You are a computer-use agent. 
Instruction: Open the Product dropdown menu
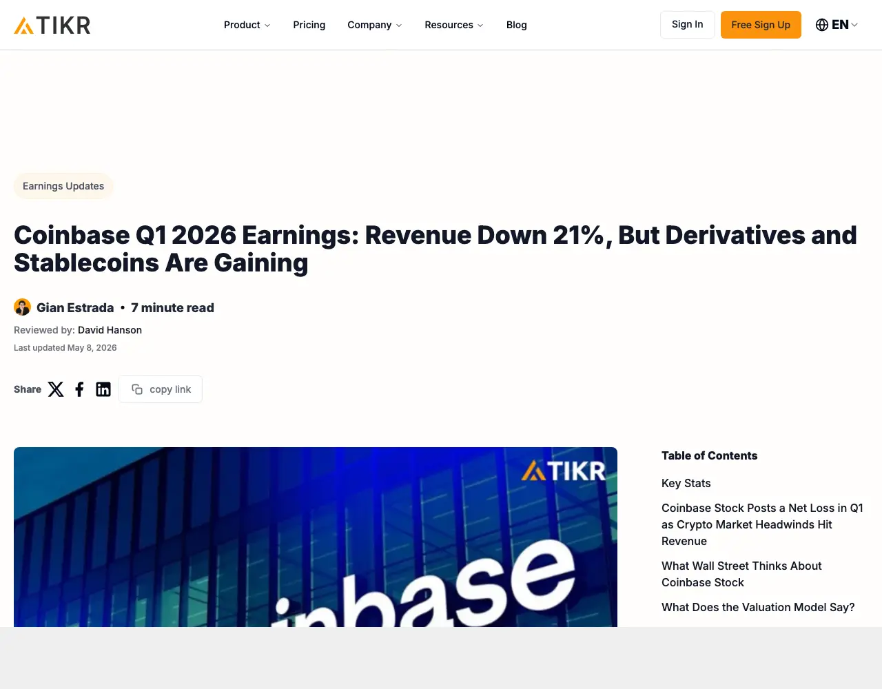click(x=247, y=25)
